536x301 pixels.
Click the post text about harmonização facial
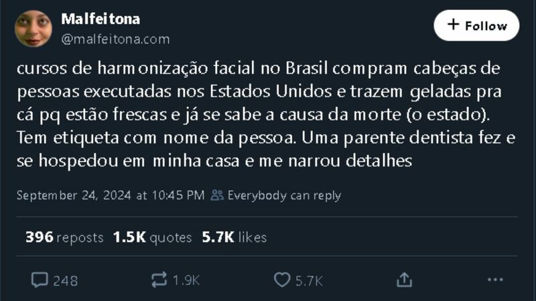pyautogui.click(x=255, y=114)
